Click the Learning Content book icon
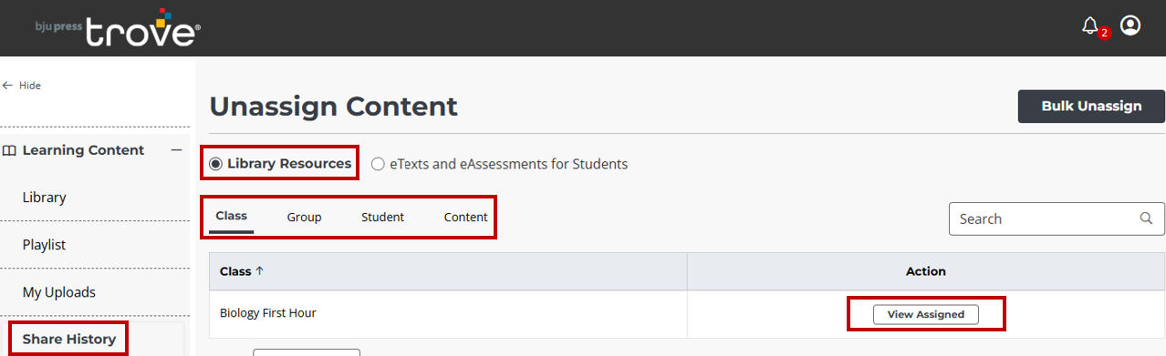This screenshot has height=356, width=1166. click(8, 150)
